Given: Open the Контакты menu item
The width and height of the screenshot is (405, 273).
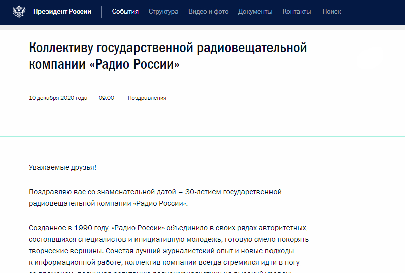Looking at the screenshot, I should pos(297,12).
